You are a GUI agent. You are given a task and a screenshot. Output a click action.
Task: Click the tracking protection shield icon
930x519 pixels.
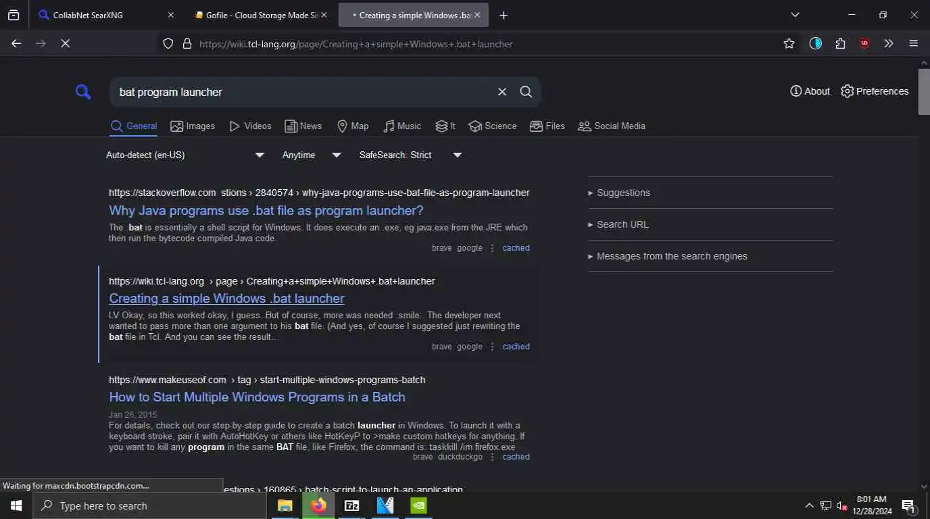pyautogui.click(x=168, y=44)
